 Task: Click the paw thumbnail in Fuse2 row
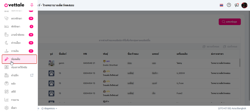(52, 93)
